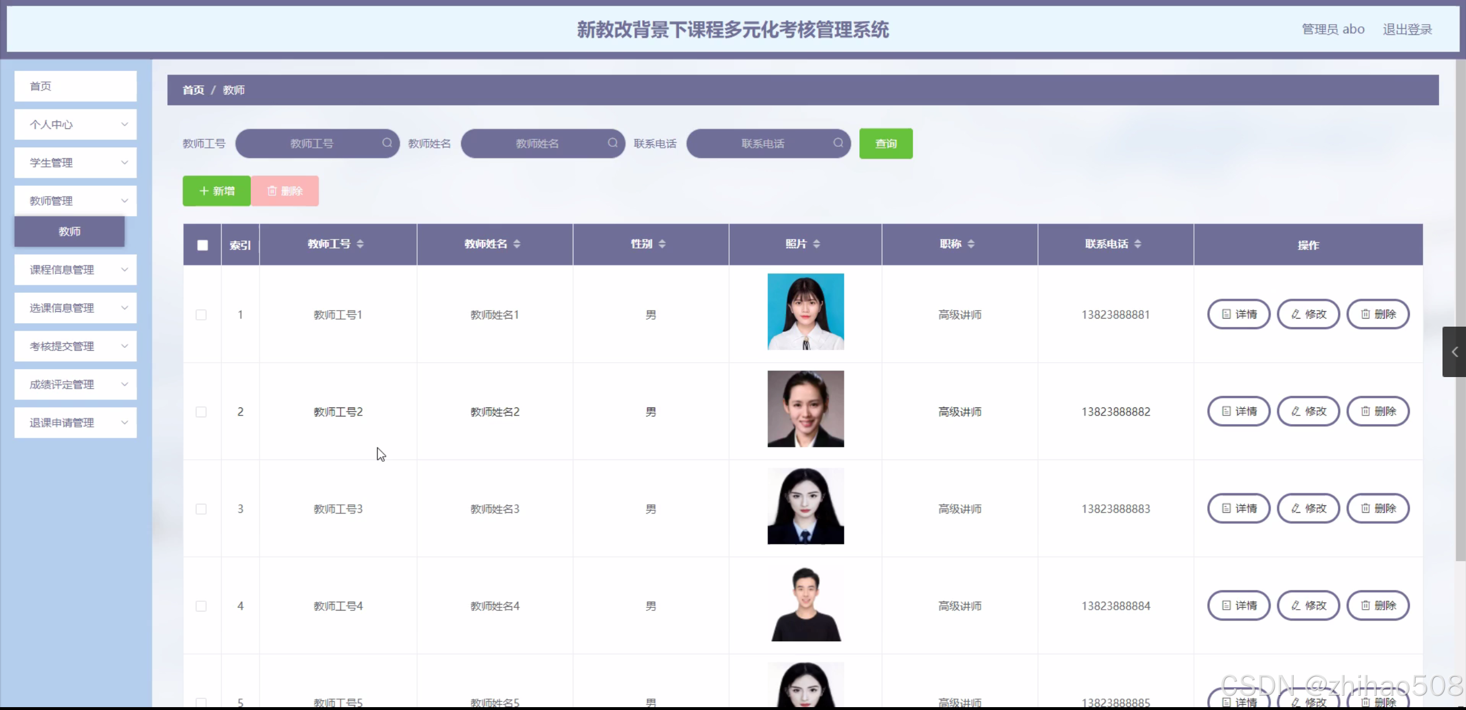1466x710 pixels.
Task: Sort table by 教师工号 column arrows
Action: pos(360,244)
